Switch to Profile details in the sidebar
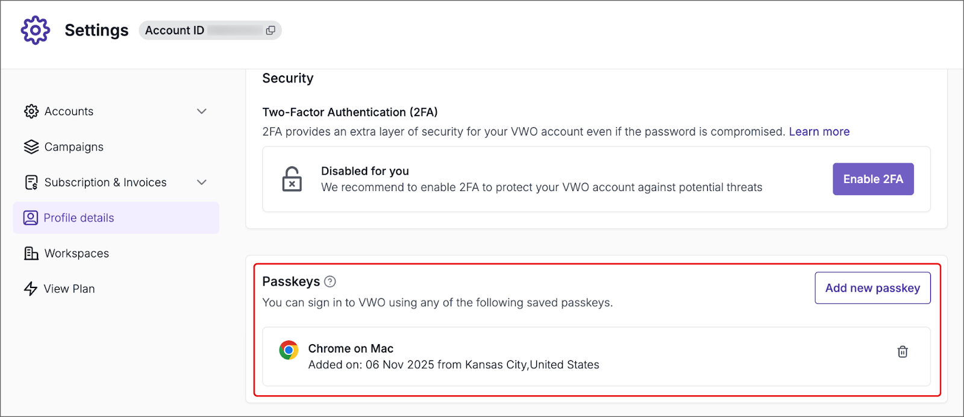Image resolution: width=964 pixels, height=417 pixels. pyautogui.click(x=79, y=218)
